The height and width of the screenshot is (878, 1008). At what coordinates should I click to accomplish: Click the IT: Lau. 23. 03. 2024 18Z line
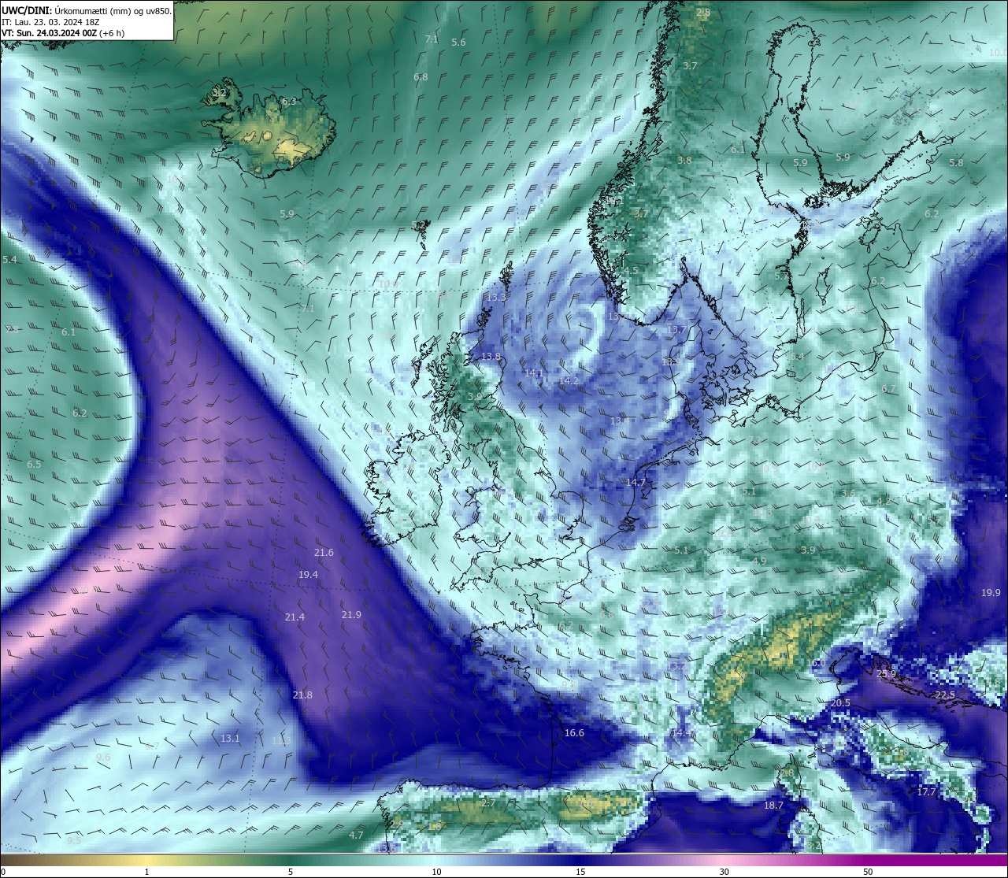(50, 22)
